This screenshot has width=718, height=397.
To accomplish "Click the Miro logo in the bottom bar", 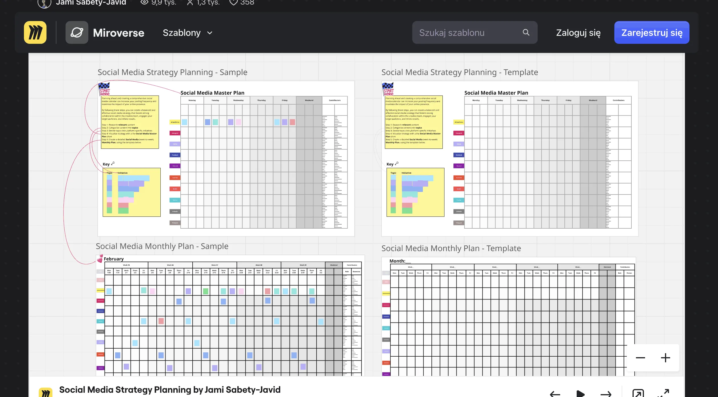I will (x=46, y=392).
